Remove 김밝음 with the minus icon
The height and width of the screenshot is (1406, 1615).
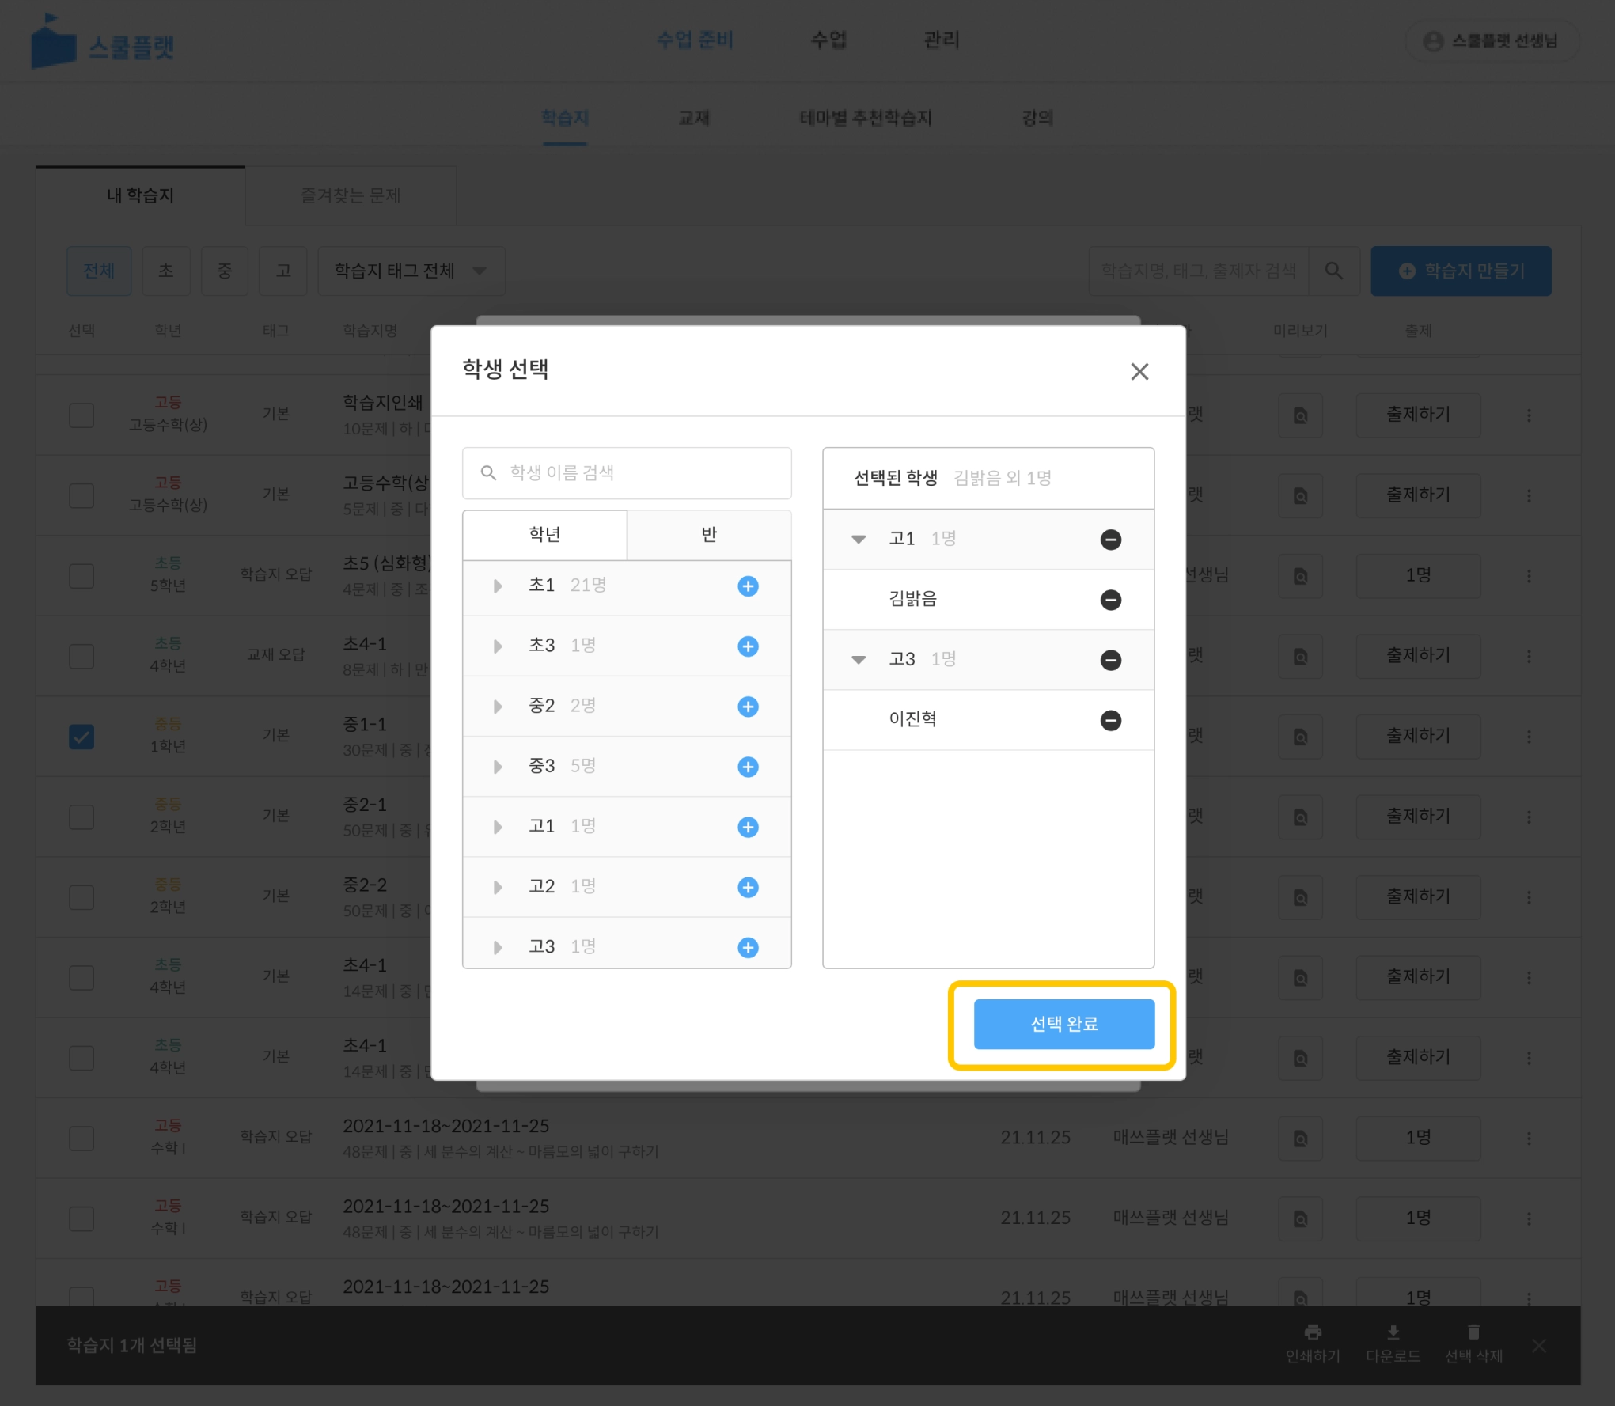1110,600
